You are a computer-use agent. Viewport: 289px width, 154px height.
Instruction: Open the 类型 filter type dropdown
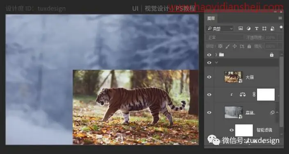(220, 29)
